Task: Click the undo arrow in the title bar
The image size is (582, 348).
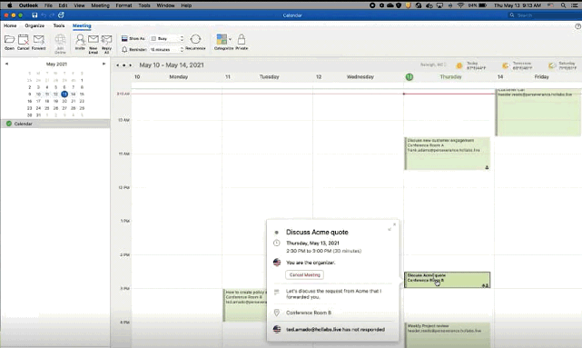Action: coord(44,15)
